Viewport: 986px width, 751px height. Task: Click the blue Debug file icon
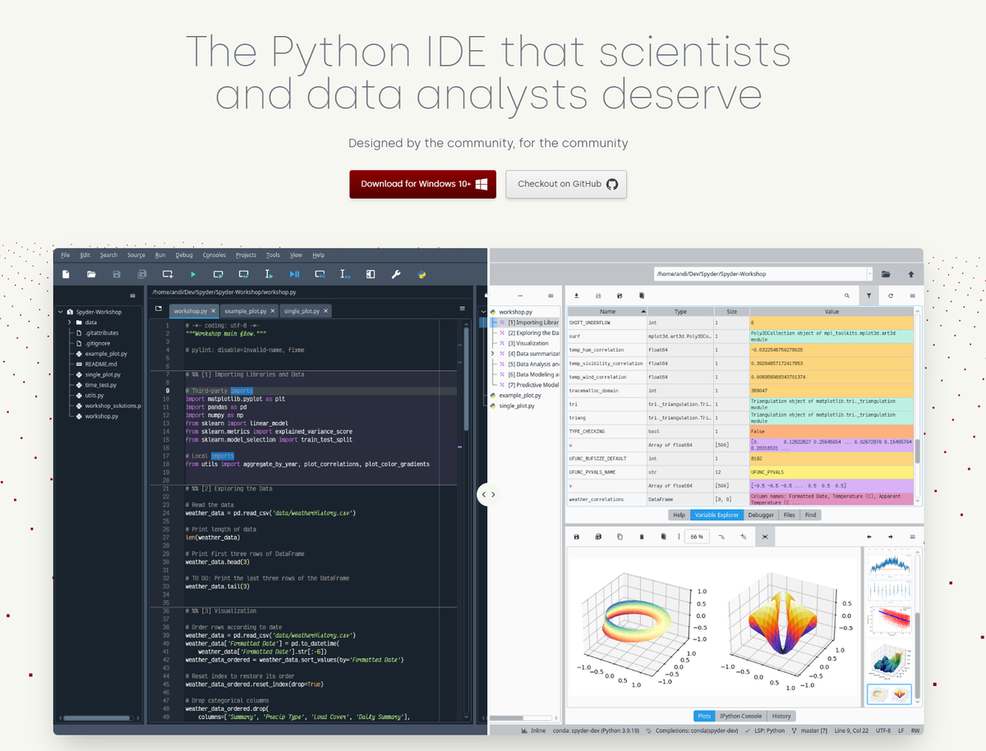click(x=294, y=274)
